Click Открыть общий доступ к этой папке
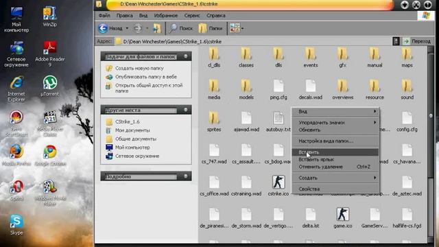Viewport: 439px width, 247px height. [149, 88]
